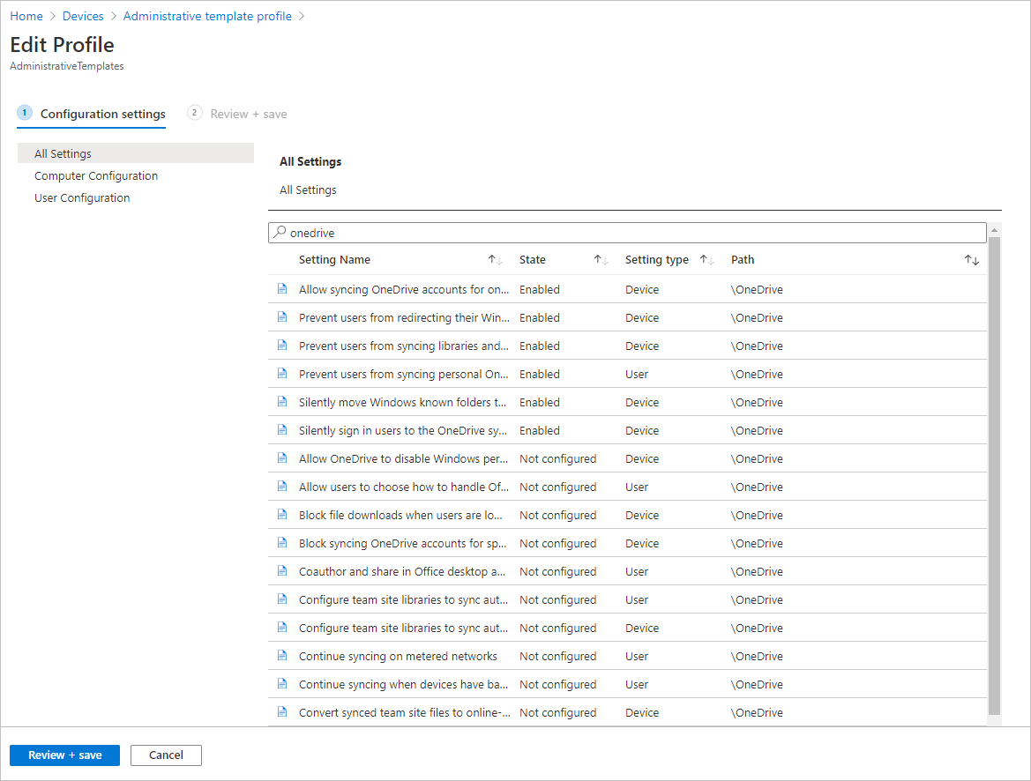1031x781 pixels.
Task: Click the All Settings breadcrumb under heading
Action: click(308, 190)
